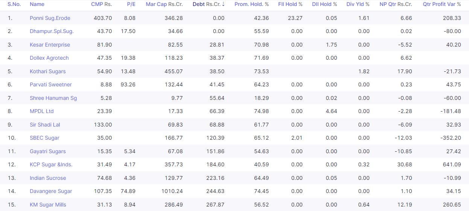
Task: Sort by the P/E column header
Action: pyautogui.click(x=131, y=4)
